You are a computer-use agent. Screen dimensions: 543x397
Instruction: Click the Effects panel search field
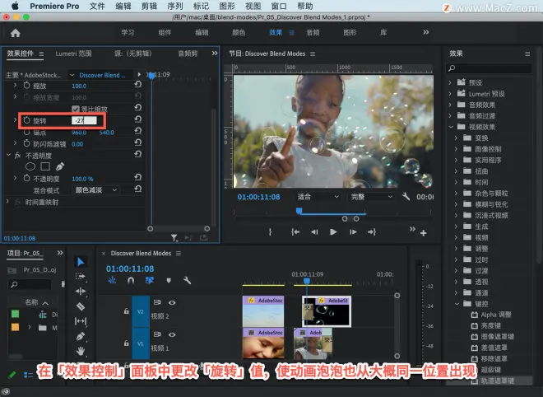point(489,68)
